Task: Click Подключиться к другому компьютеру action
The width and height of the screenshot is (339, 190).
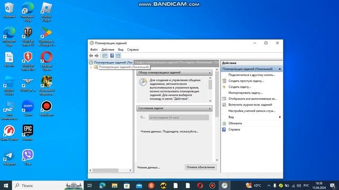Action: 252,75
